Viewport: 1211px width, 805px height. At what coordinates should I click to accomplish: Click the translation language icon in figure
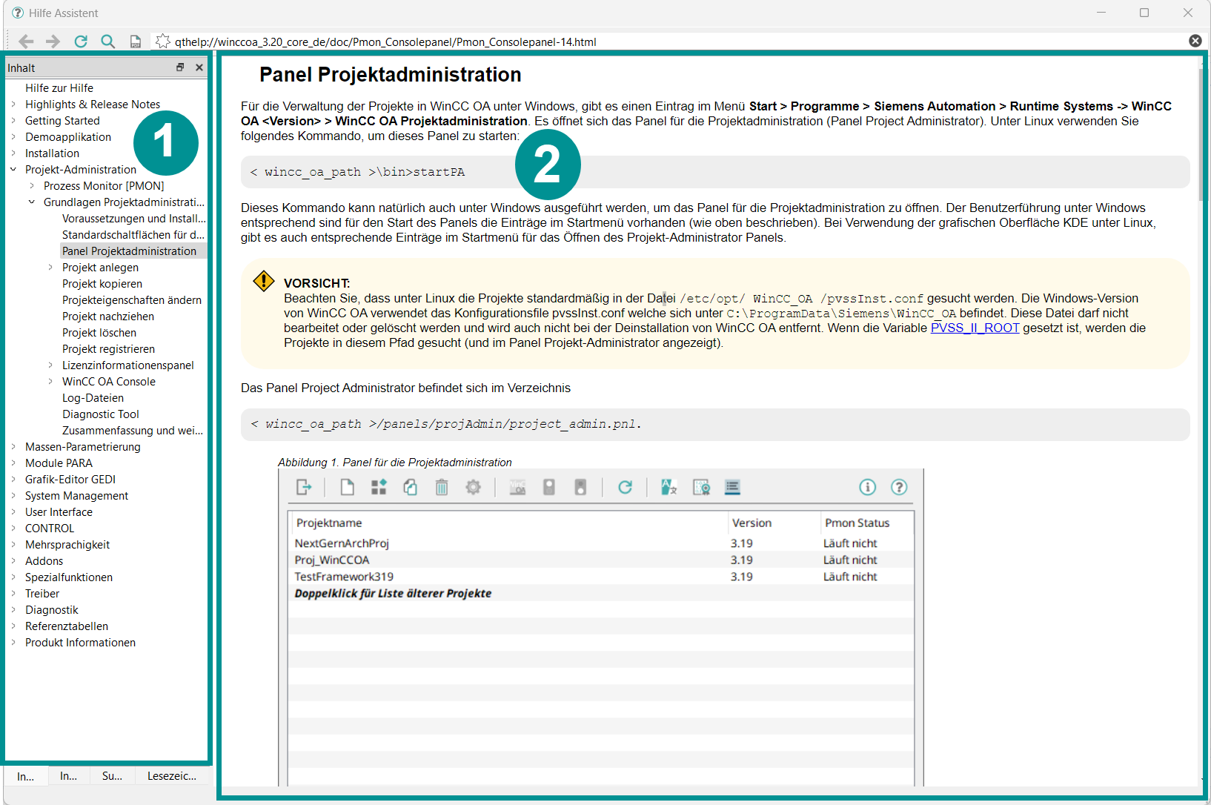tap(669, 487)
